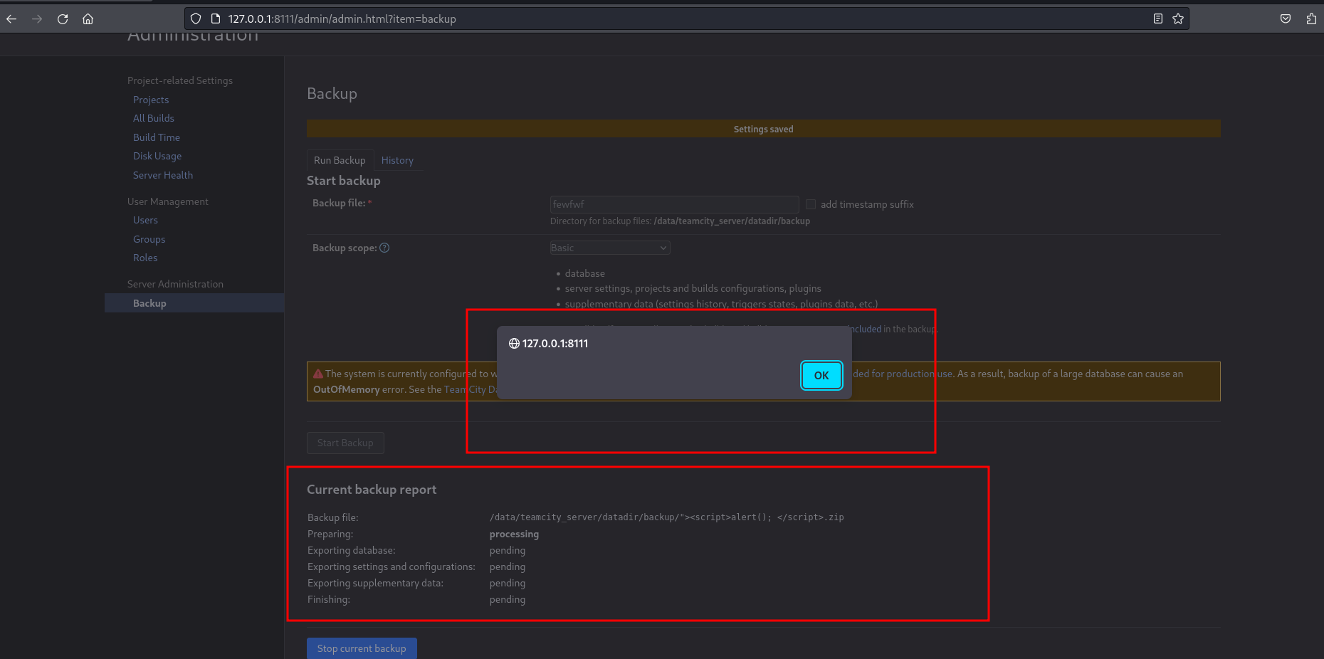
Task: Select Backup in Server Administration
Action: [194, 303]
